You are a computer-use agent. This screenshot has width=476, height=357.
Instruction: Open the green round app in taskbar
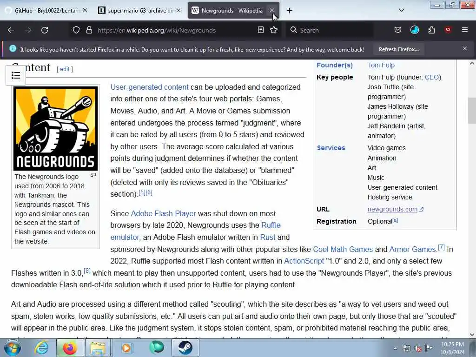pyautogui.click(x=157, y=348)
